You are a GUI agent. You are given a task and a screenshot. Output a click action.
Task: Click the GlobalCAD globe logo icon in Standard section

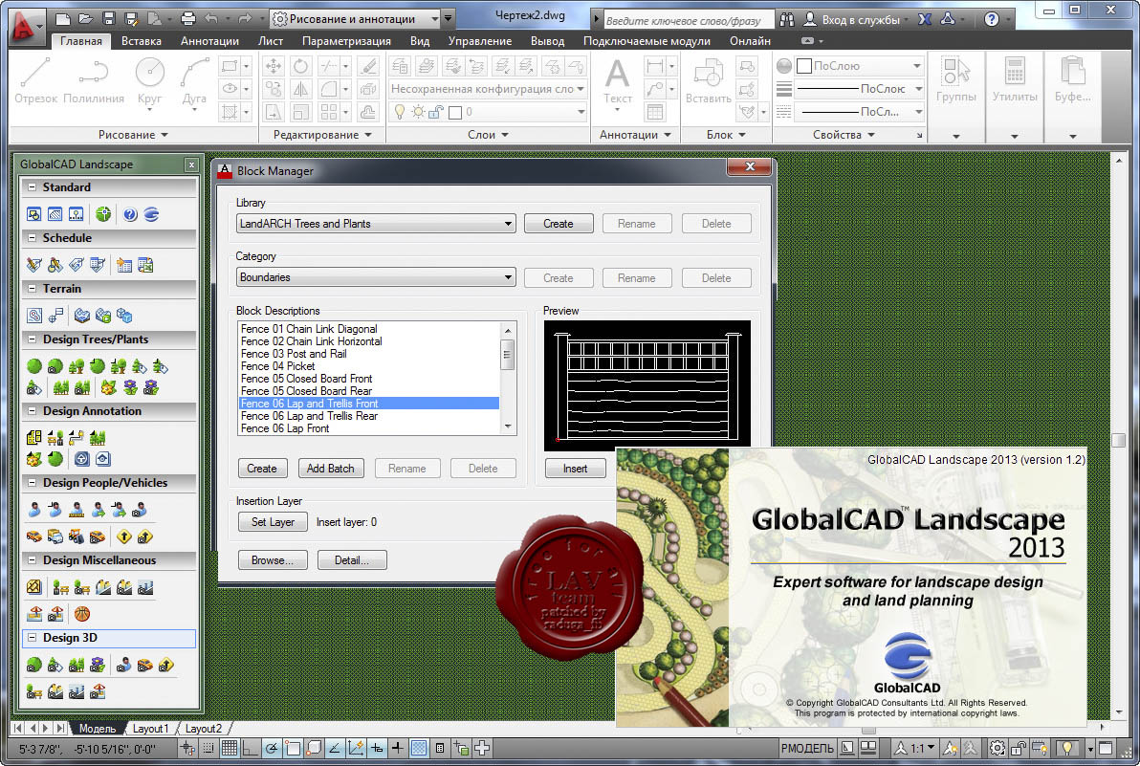pyautogui.click(x=151, y=214)
